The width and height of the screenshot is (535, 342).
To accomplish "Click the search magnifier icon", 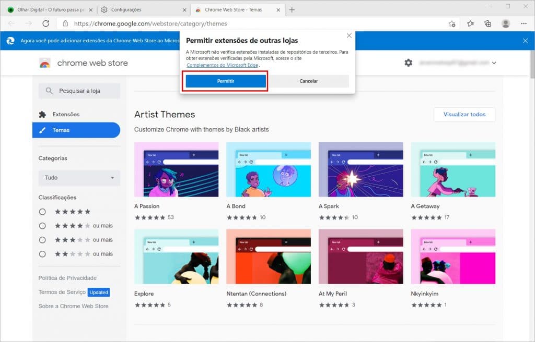I will [x=49, y=91].
